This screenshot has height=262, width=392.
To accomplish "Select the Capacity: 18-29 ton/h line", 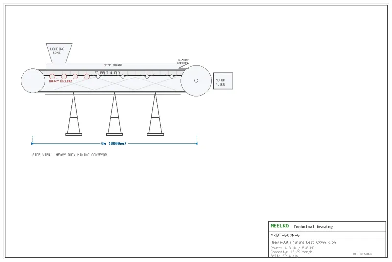I will (x=291, y=252).
